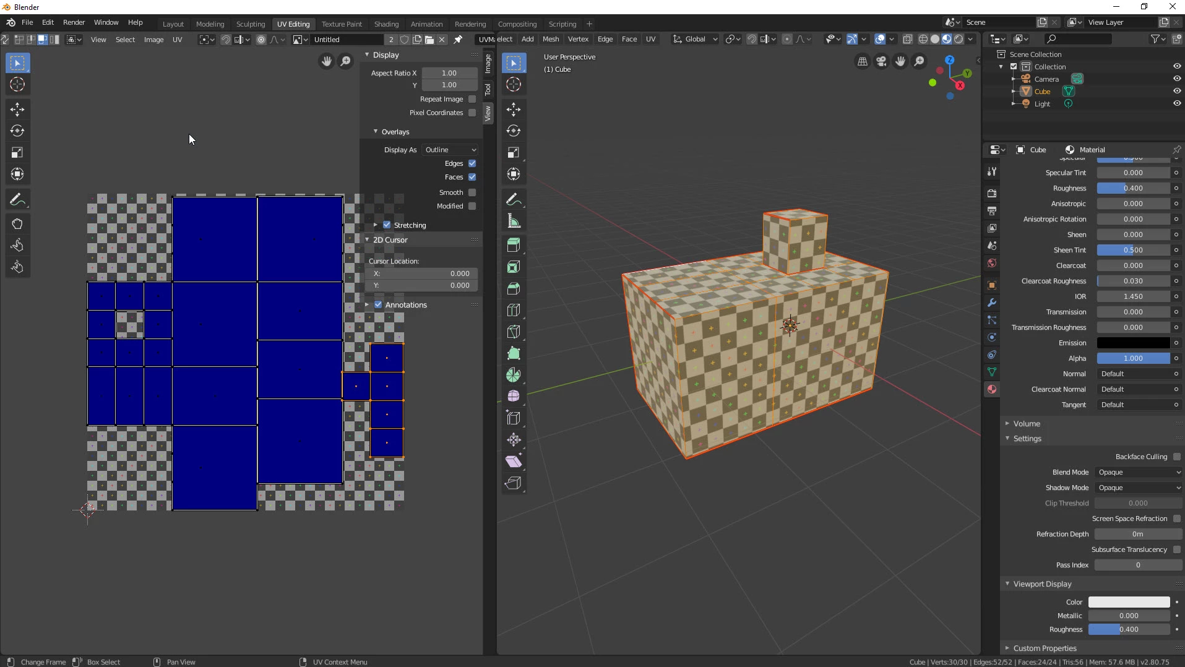The image size is (1185, 667).
Task: Open the 3D viewport Mesh menu
Action: (x=551, y=39)
